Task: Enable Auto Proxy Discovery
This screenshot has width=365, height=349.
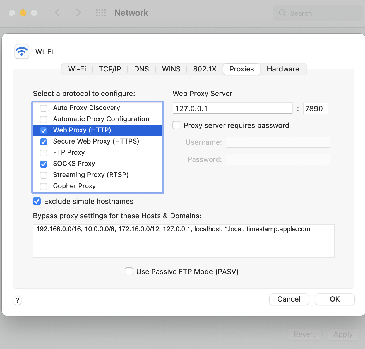Action: pos(43,108)
